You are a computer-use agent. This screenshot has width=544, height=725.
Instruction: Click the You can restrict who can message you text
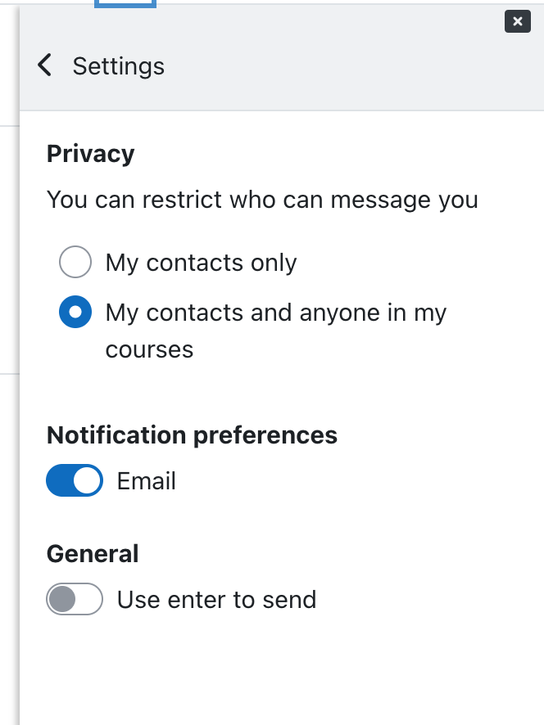point(262,200)
